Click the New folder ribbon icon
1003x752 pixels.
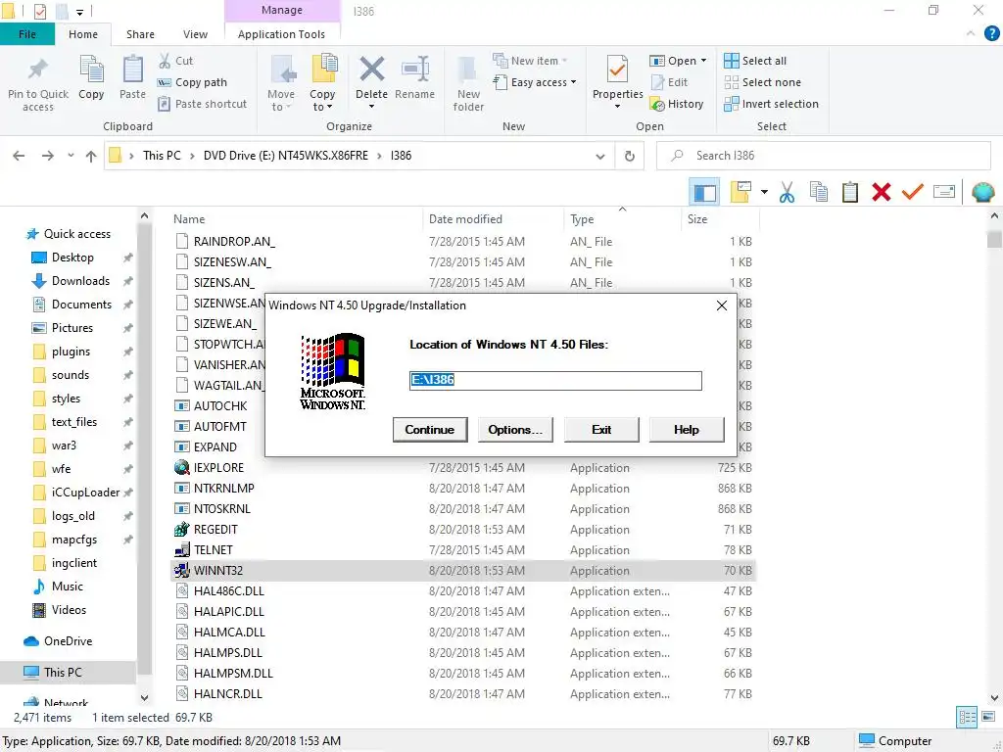pos(467,70)
